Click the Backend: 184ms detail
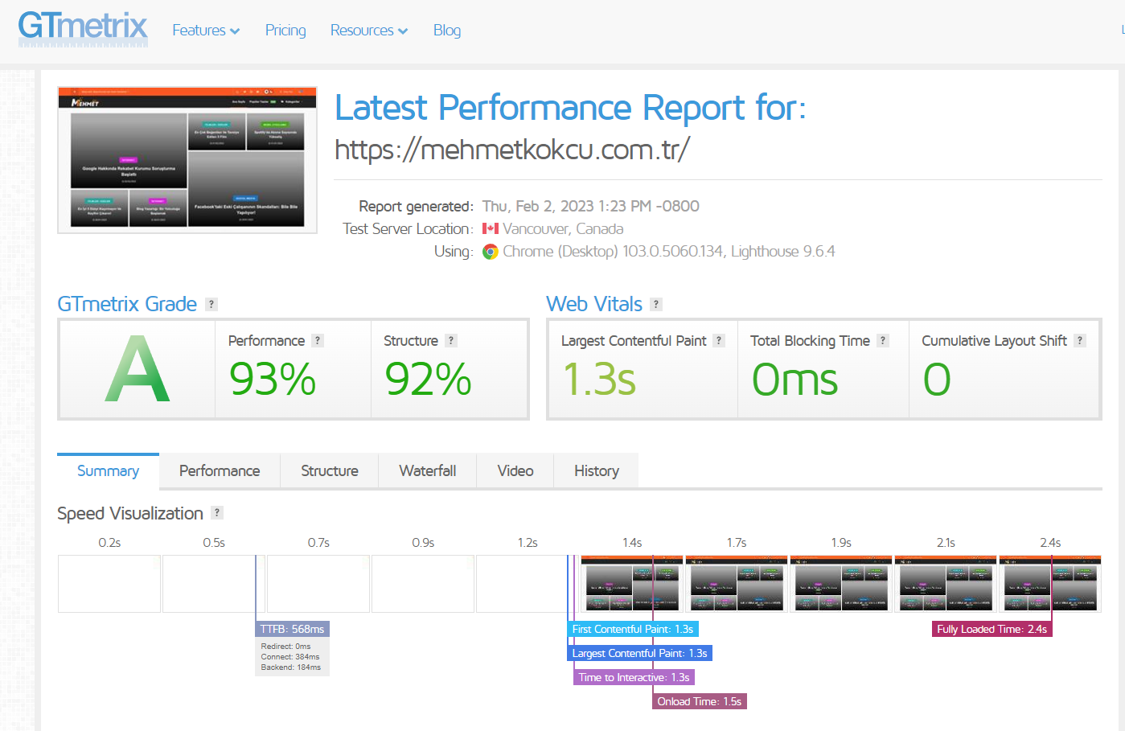Screen dimensions: 1125x731 [x=290, y=667]
